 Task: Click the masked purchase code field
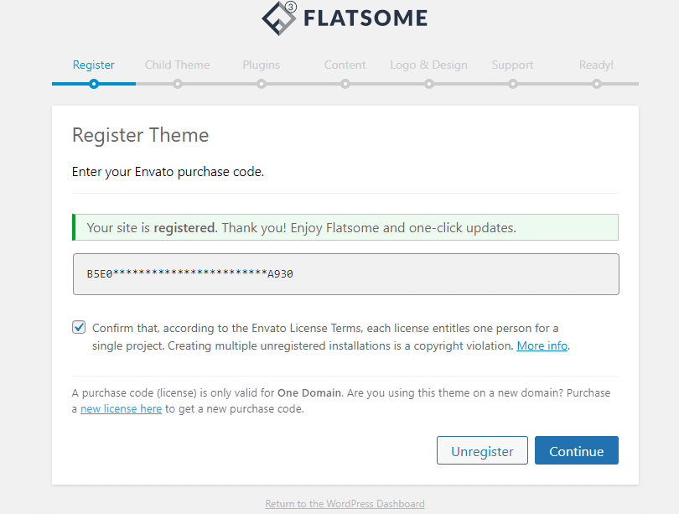point(345,273)
